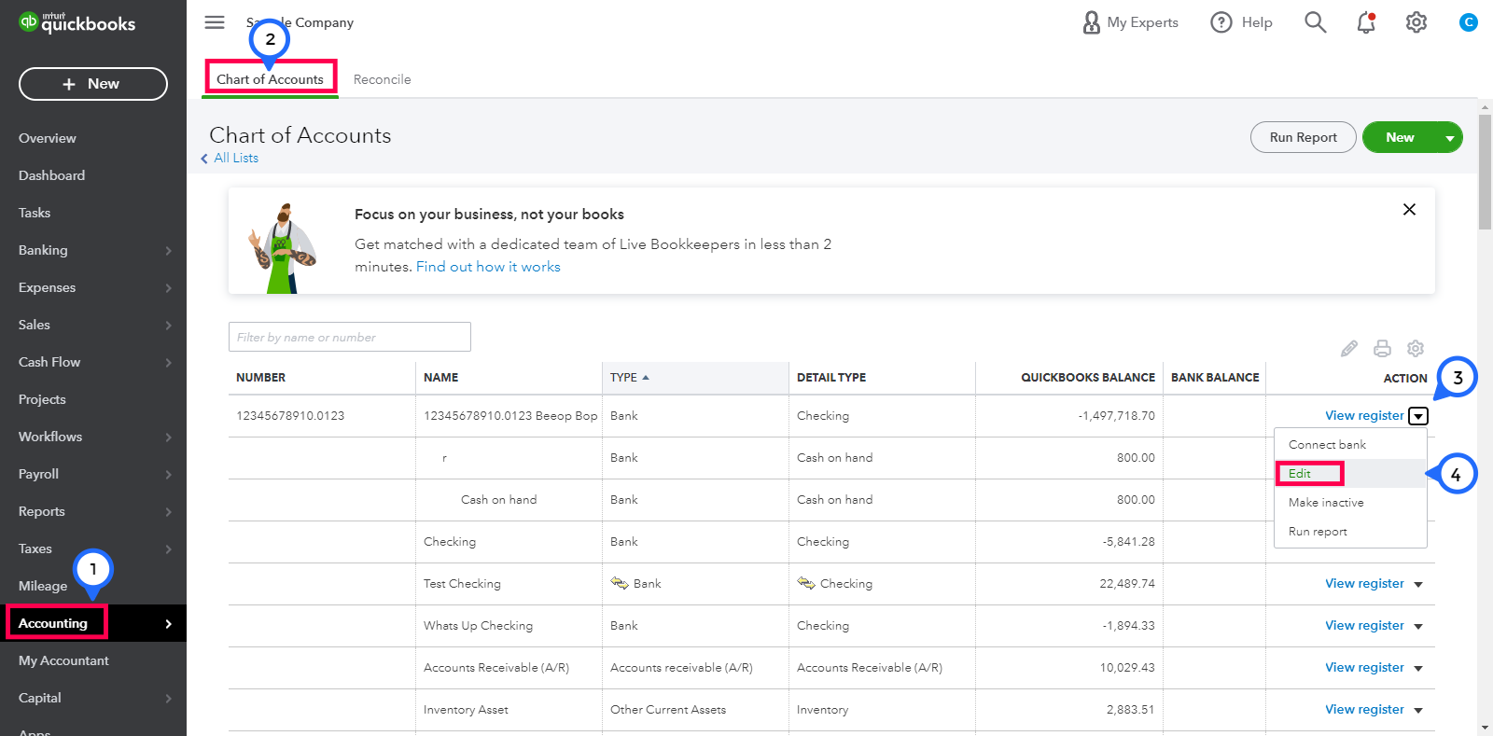The height and width of the screenshot is (736, 1493).
Task: Expand the Taxes sidebar menu
Action: coord(93,549)
